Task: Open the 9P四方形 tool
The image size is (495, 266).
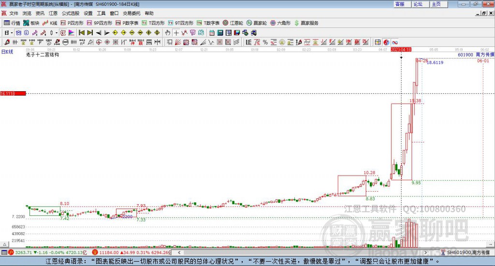Action: (x=100, y=23)
